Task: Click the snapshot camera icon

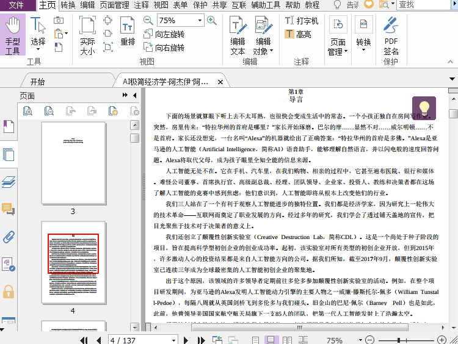Action: pyautogui.click(x=59, y=20)
